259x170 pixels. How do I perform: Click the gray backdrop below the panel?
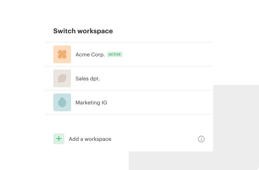[171, 161]
